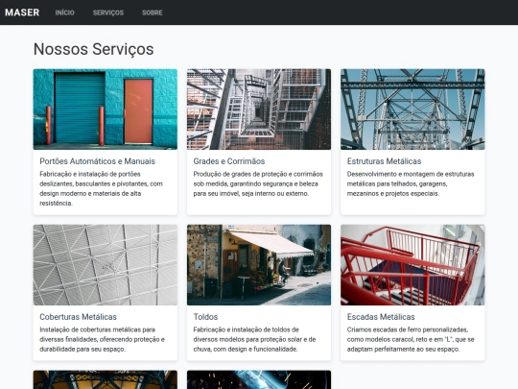
Task: Click the description starting 'Desenvolvimento e montagem'
Action: tap(411, 183)
